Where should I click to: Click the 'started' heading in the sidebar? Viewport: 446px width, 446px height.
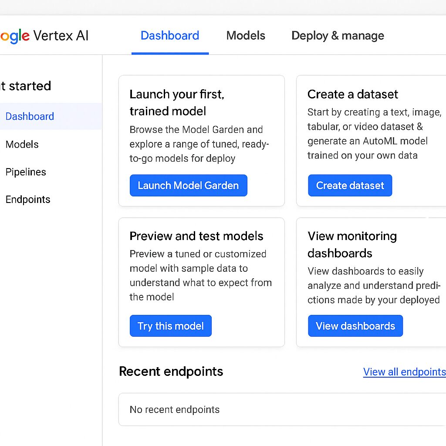(x=26, y=86)
